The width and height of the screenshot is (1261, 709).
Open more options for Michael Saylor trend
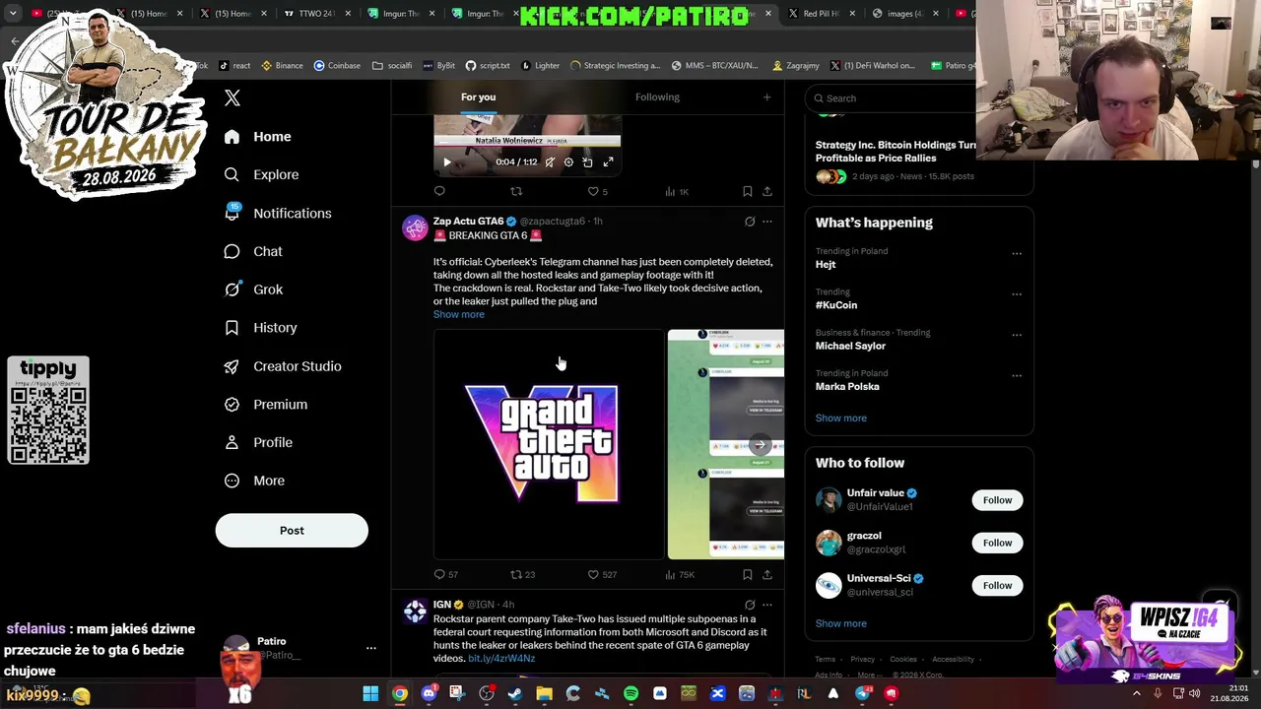click(x=1017, y=335)
